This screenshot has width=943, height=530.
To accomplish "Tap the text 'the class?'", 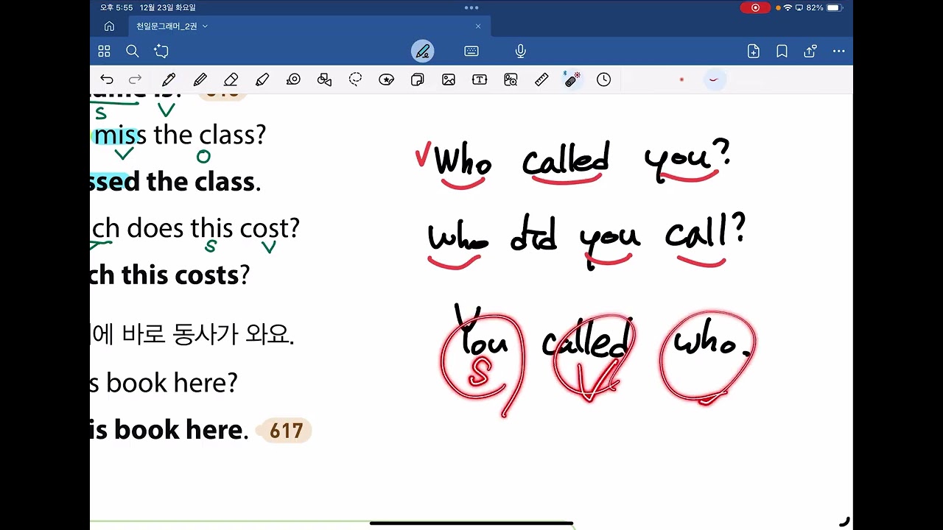I will [209, 135].
